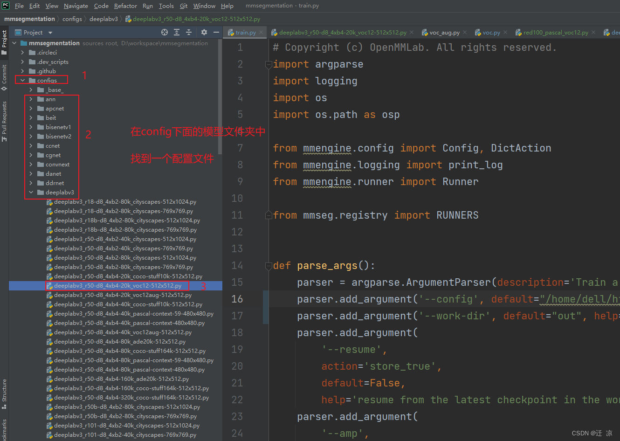Expand the bisenetv1 folder
The height and width of the screenshot is (441, 620).
click(x=31, y=127)
